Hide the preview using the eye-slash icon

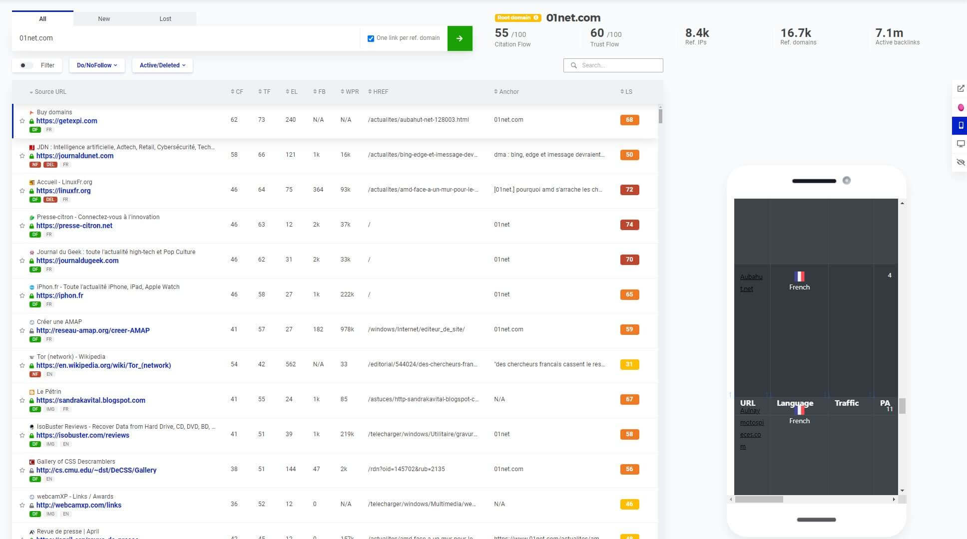click(x=960, y=162)
